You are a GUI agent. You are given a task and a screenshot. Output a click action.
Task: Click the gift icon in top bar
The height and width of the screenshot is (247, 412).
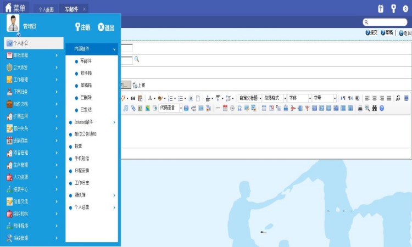tap(380, 8)
